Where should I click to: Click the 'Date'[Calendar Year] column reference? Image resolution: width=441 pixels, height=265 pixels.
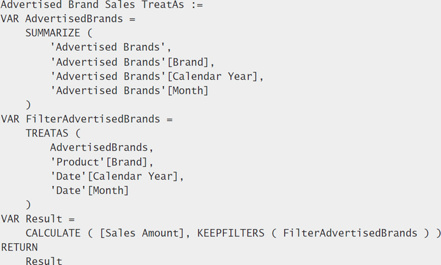point(117,176)
